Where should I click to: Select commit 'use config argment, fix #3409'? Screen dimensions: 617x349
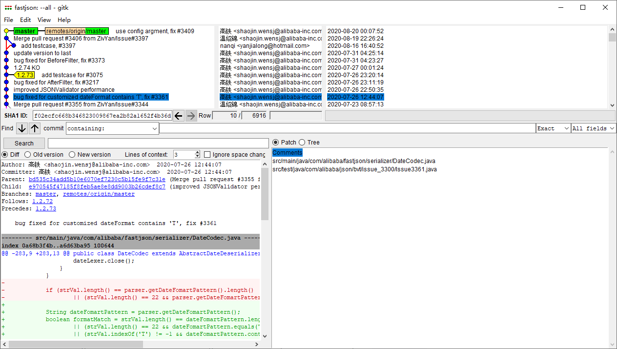[155, 31]
